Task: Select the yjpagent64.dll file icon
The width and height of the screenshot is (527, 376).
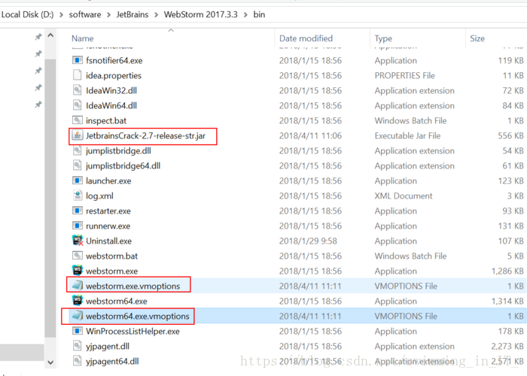Action: click(78, 361)
